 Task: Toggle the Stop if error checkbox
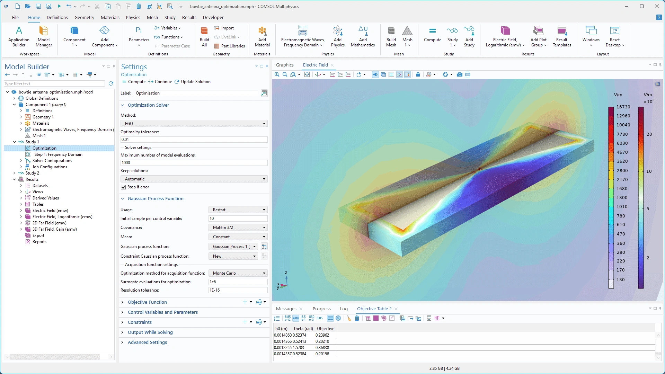click(x=123, y=187)
